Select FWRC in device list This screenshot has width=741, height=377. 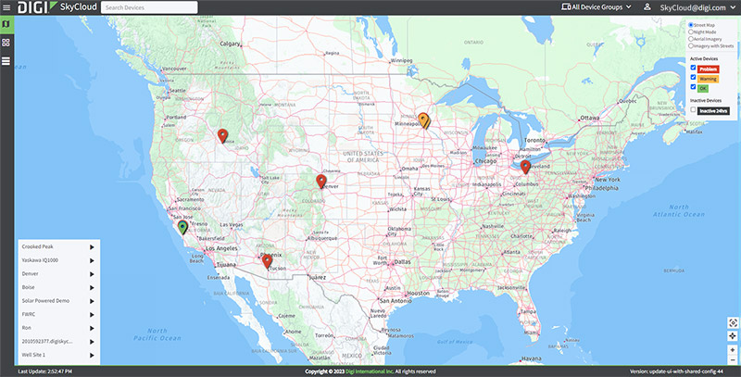pyautogui.click(x=29, y=314)
